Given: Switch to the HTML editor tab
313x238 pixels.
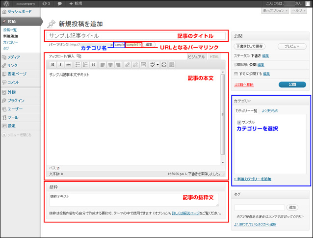Looking at the screenshot, I should (214, 57).
